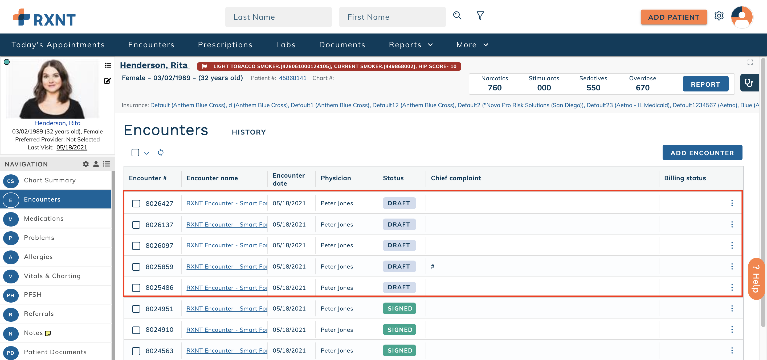This screenshot has height=360, width=767.
Task: Click the RXNT logo
Action: tap(44, 18)
